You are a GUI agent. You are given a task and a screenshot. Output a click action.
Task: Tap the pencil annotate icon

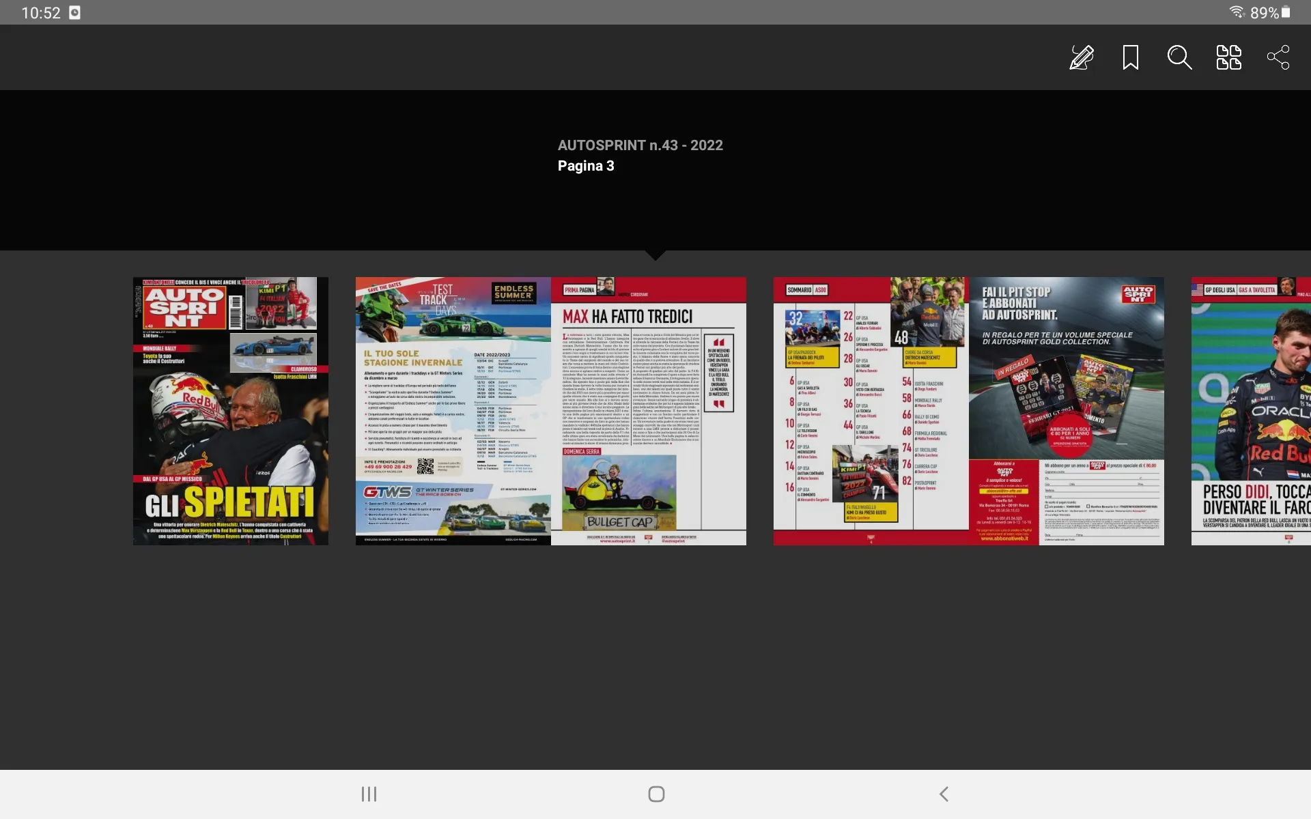tap(1082, 57)
